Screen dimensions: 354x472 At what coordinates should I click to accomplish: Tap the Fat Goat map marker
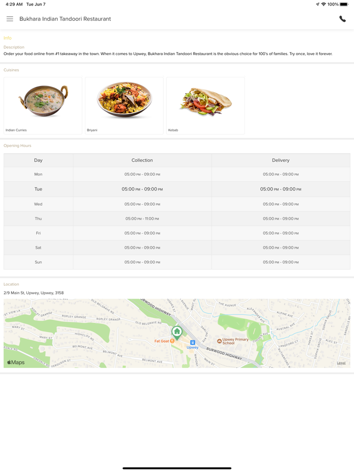172,341
